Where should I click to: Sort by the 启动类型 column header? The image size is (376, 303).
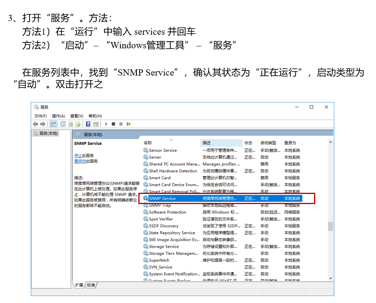click(270, 143)
